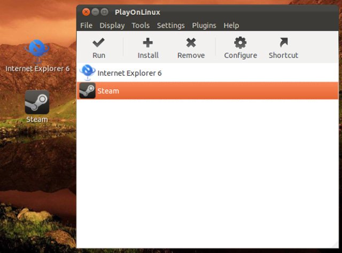This screenshot has height=253, width=342.
Task: Minimize the PlayOnLinux window
Action: pos(95,12)
